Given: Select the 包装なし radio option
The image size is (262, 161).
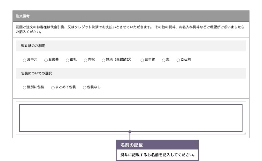Looking at the screenshot, I should [85, 87].
